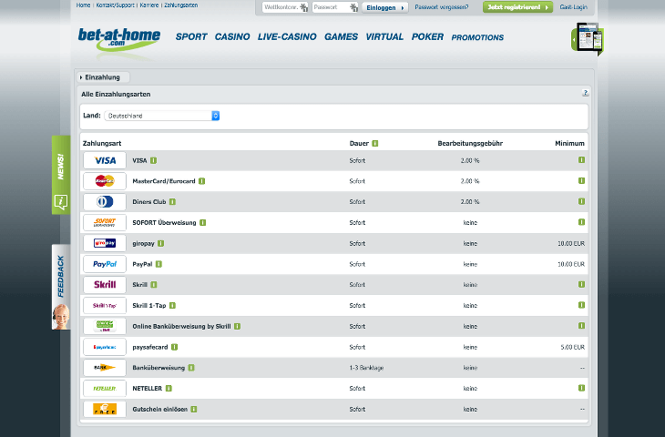Open the GAMES menu
This screenshot has width=665, height=437.
tap(341, 37)
